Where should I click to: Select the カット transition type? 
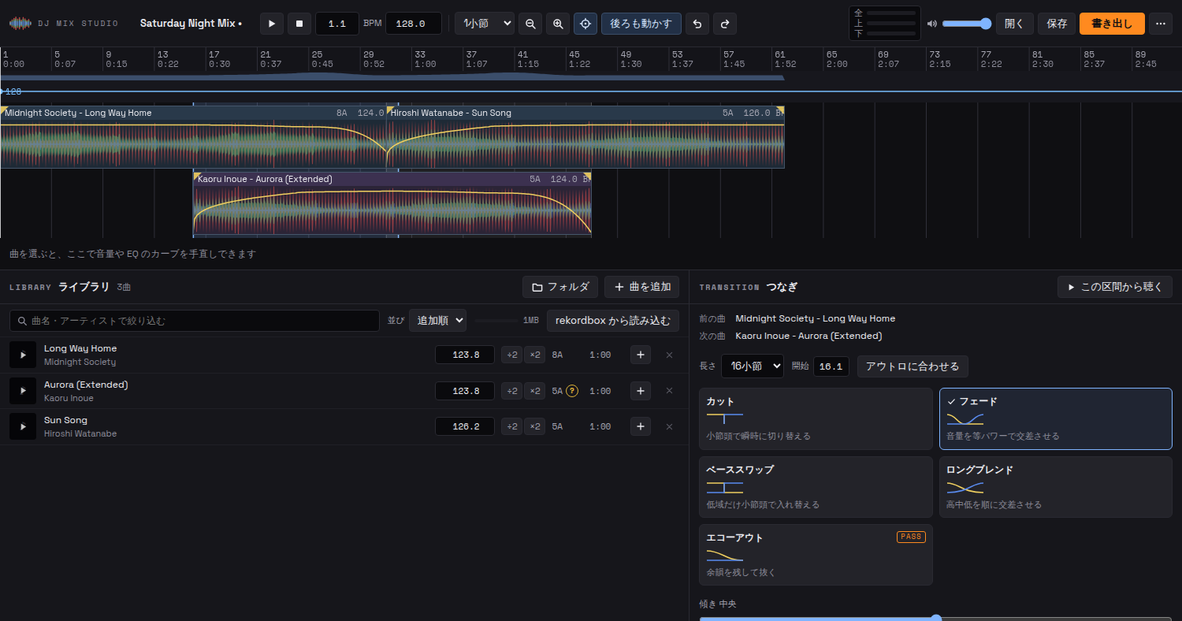pyautogui.click(x=816, y=418)
